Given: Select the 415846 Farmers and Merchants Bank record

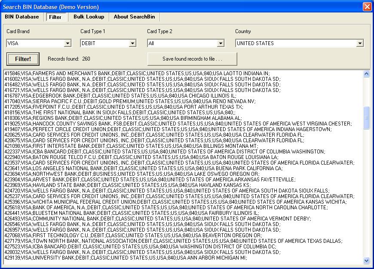Looking at the screenshot, I should tap(137, 73).
